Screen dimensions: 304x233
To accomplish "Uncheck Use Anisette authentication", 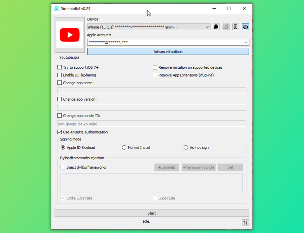I will [x=60, y=132].
